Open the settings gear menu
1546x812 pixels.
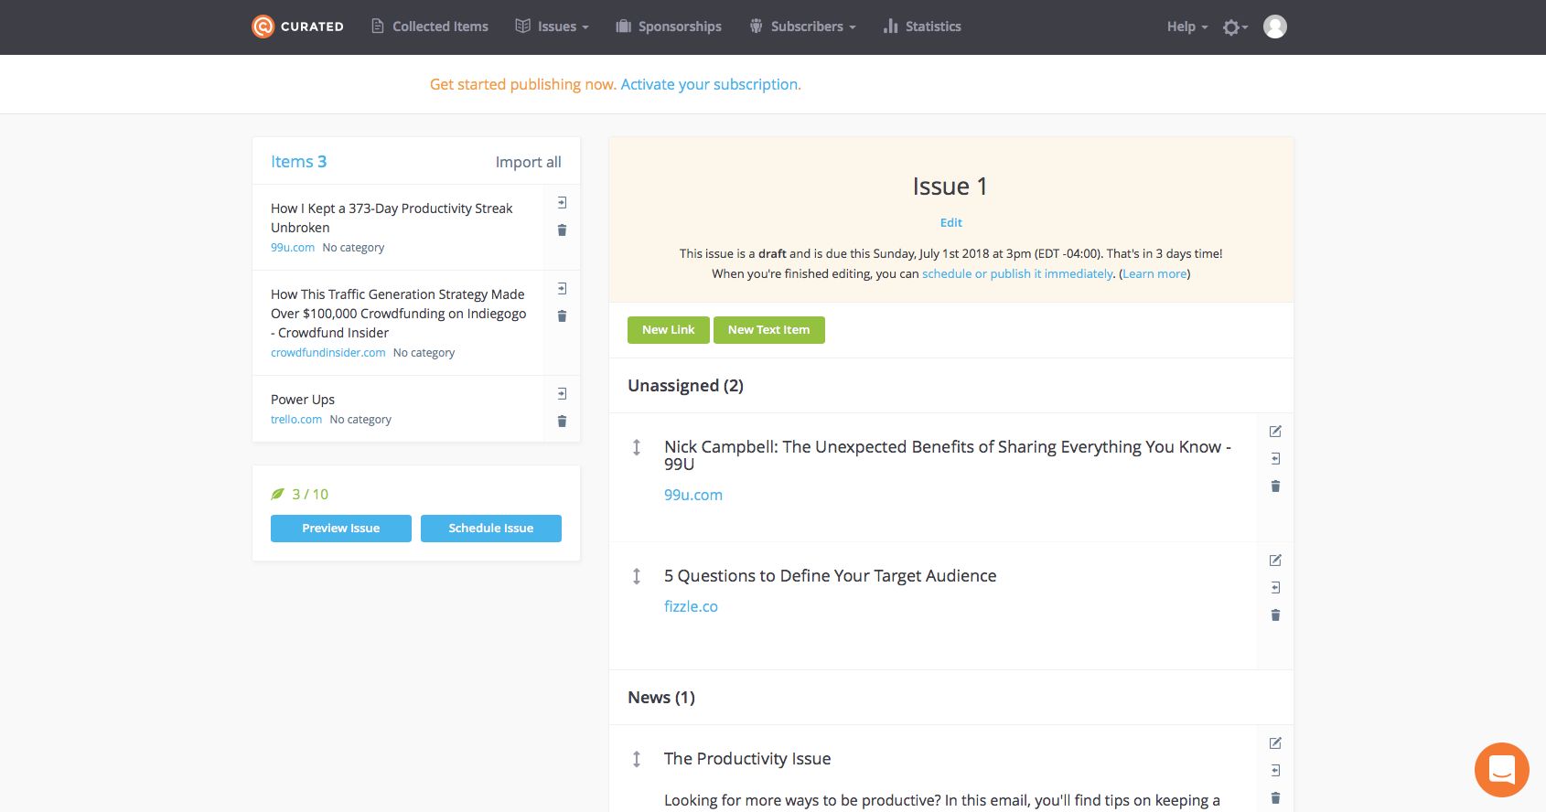tap(1235, 27)
